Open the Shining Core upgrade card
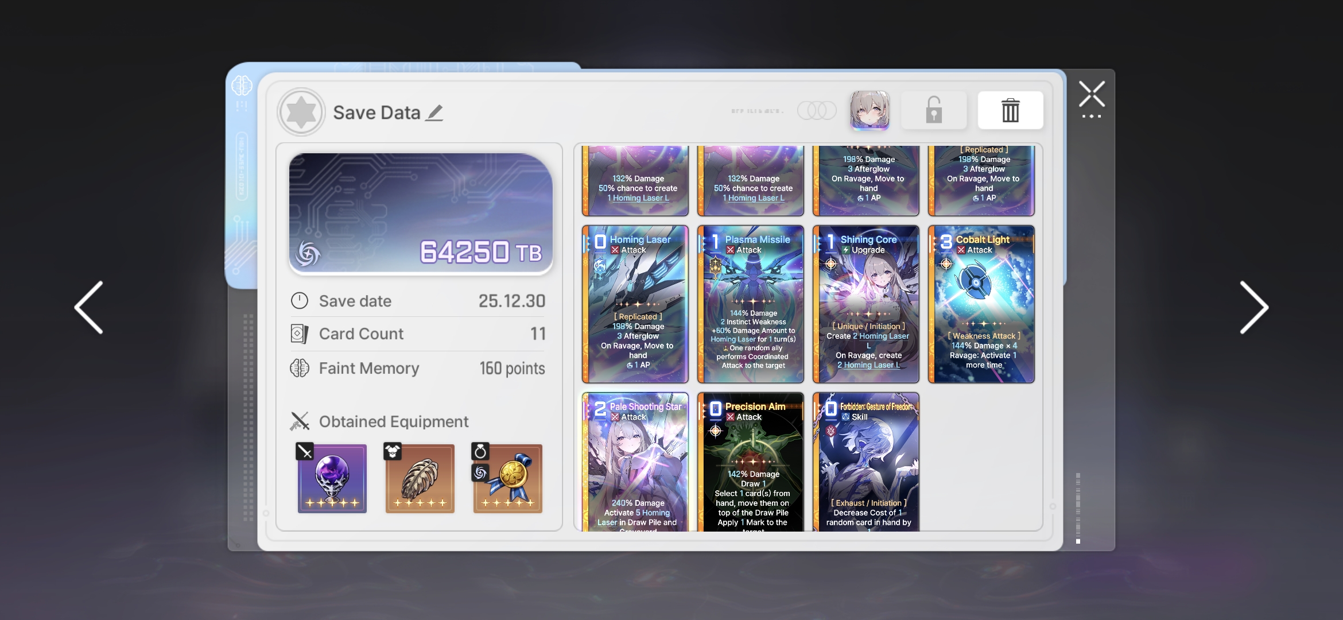This screenshot has width=1343, height=620. [x=865, y=304]
